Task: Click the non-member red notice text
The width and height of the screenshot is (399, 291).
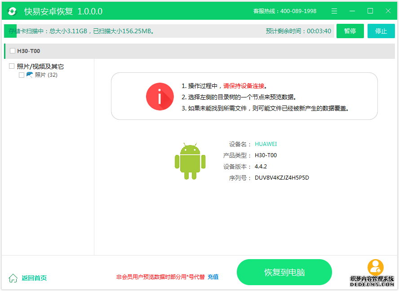Action: click(x=160, y=277)
